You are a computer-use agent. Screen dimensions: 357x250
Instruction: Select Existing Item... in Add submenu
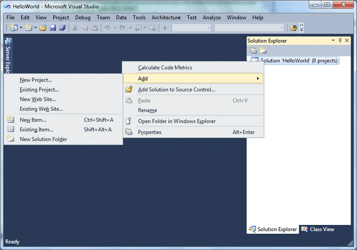click(63, 130)
